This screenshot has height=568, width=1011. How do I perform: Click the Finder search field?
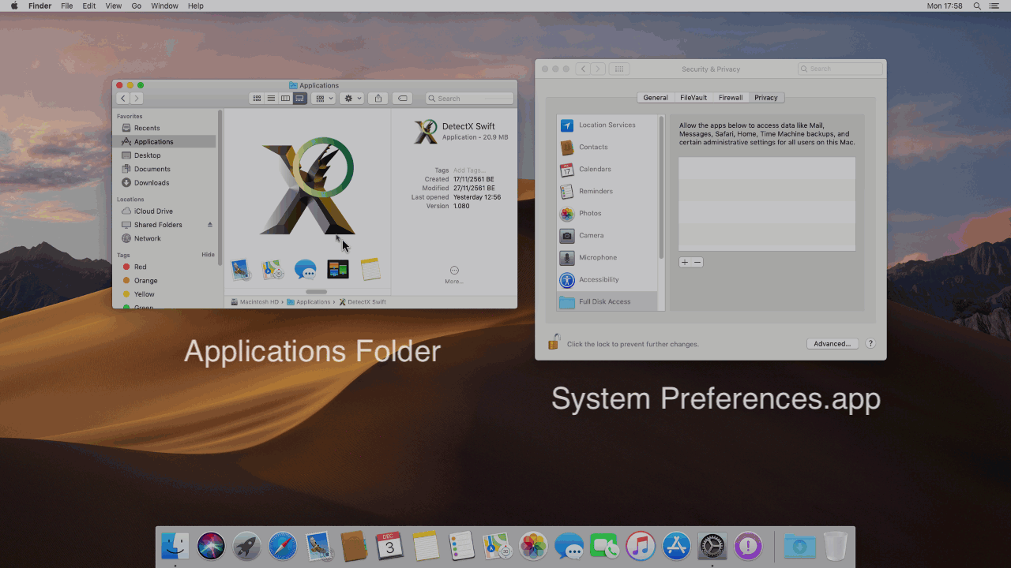tap(469, 99)
